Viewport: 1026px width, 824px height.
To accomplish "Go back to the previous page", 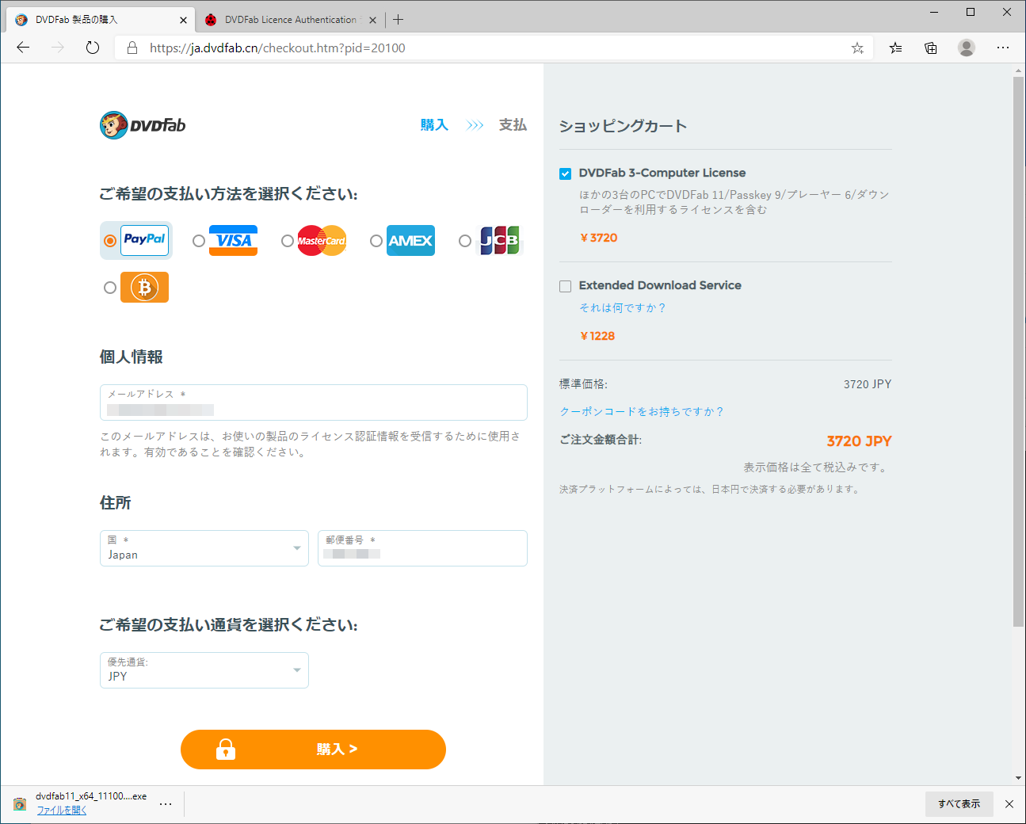I will point(23,48).
